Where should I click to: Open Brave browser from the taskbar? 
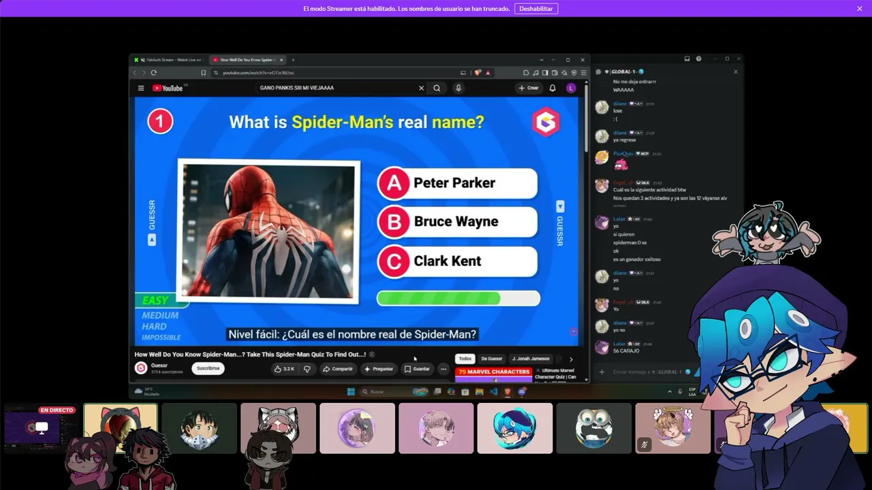click(x=508, y=391)
